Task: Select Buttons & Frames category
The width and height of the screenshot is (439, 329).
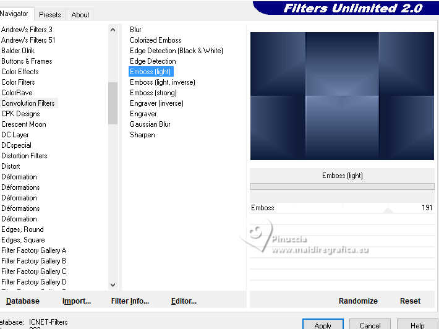Action: click(x=27, y=61)
